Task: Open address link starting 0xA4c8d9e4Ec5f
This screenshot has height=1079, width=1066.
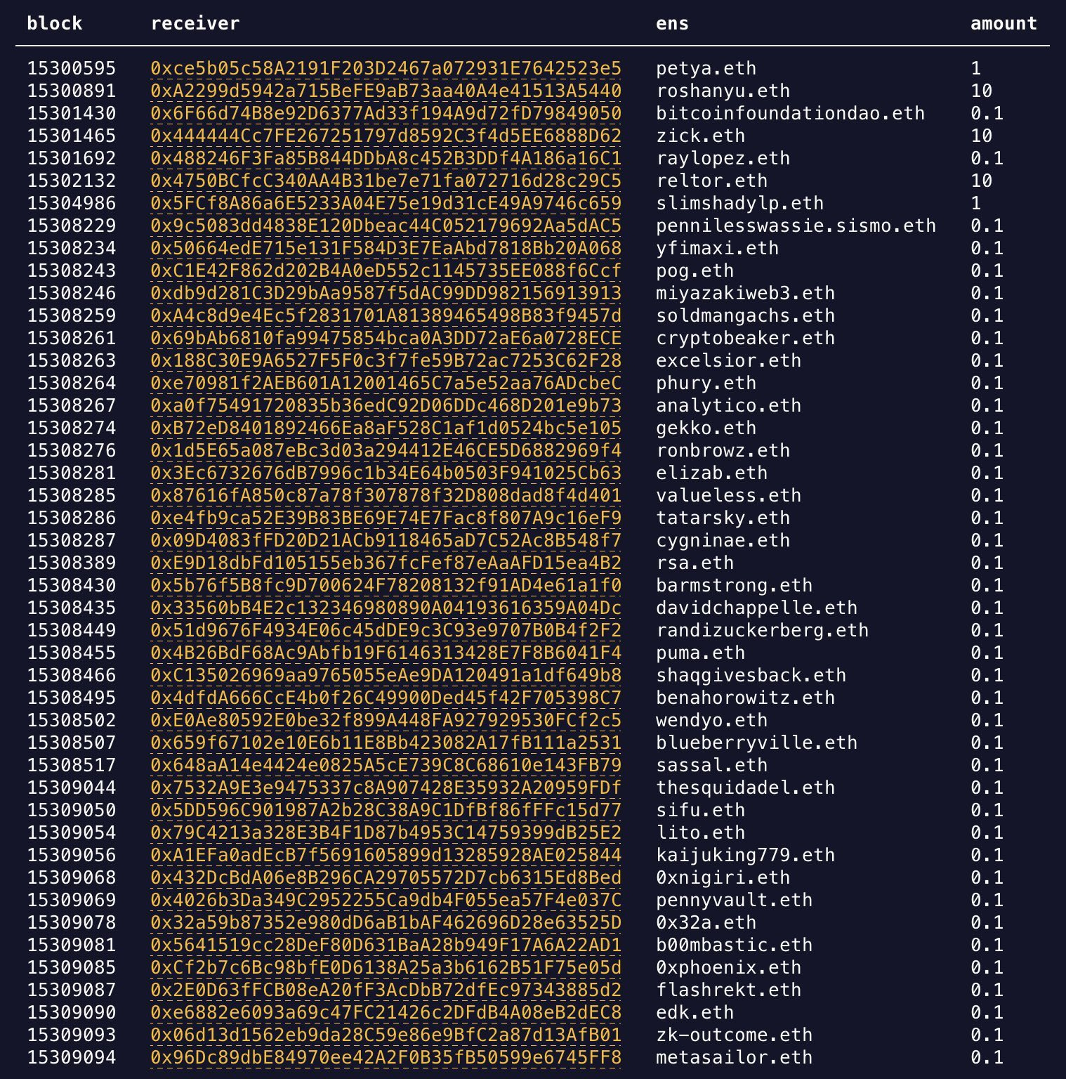Action: (x=386, y=315)
